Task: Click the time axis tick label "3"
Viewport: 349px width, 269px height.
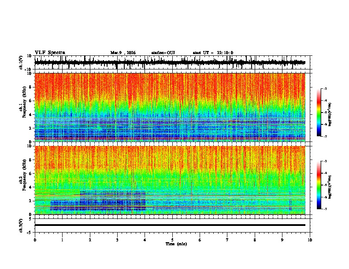Action: tap(117, 240)
